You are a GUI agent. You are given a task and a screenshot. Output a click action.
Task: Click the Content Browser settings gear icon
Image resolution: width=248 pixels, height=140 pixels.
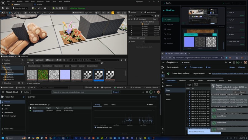coord(126,60)
